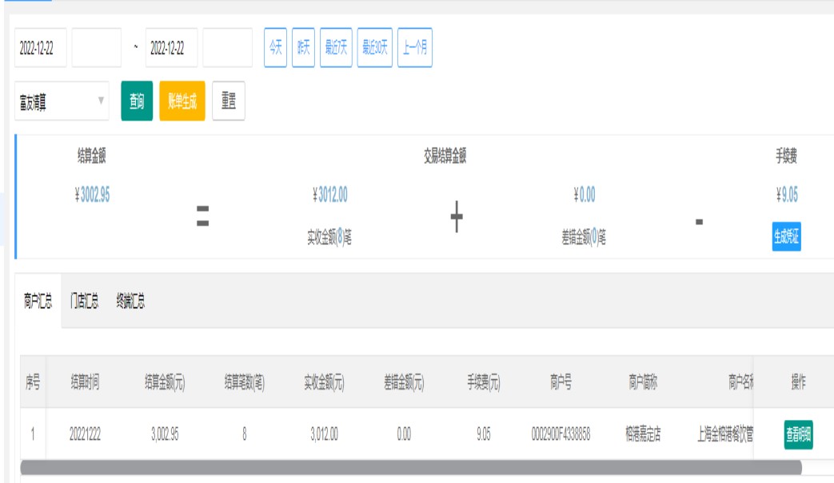
Task: Switch to the 商户汇总 tab
Action: [38, 301]
